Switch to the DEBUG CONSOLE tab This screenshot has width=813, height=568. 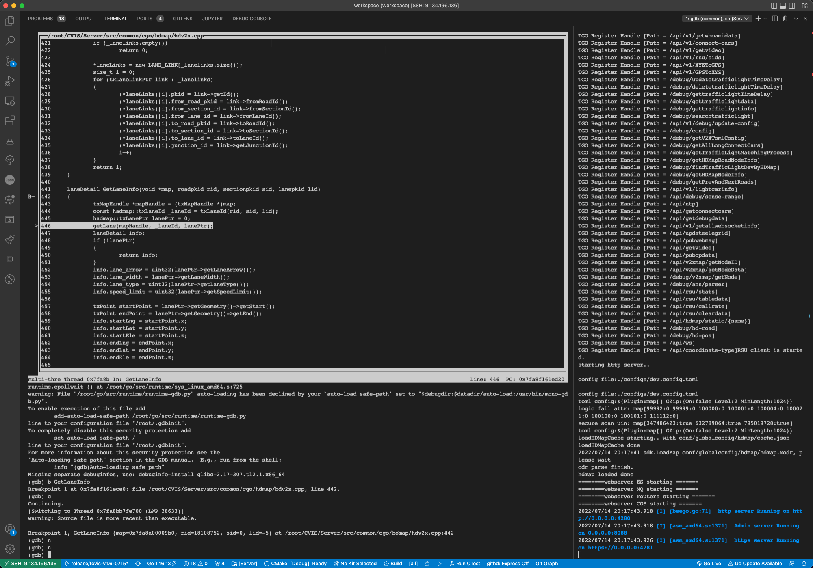coord(251,19)
